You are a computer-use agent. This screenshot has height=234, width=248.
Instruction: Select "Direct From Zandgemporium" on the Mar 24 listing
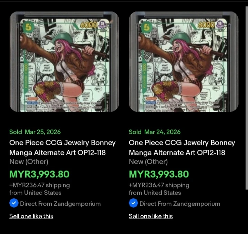pos(180,204)
